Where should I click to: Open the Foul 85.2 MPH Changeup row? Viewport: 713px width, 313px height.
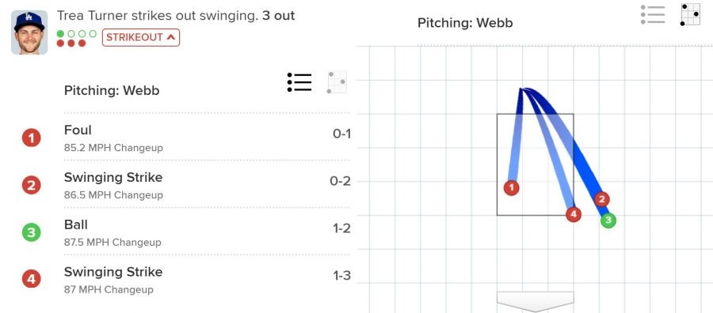[186, 138]
